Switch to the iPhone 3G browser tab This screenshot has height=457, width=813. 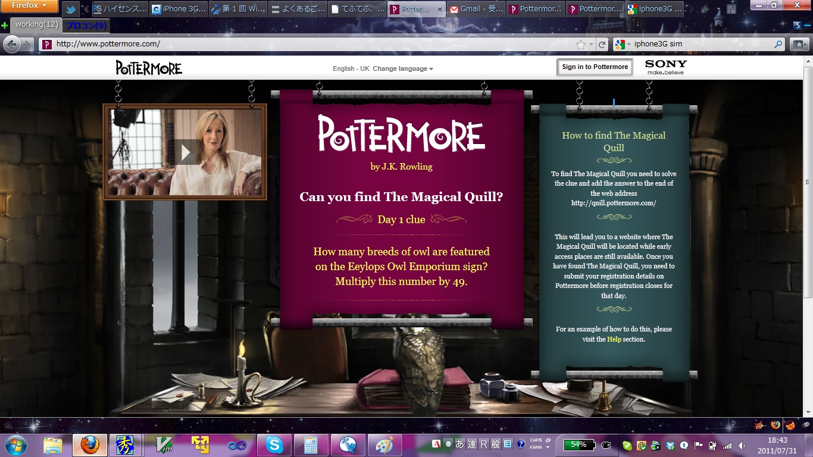pyautogui.click(x=179, y=9)
